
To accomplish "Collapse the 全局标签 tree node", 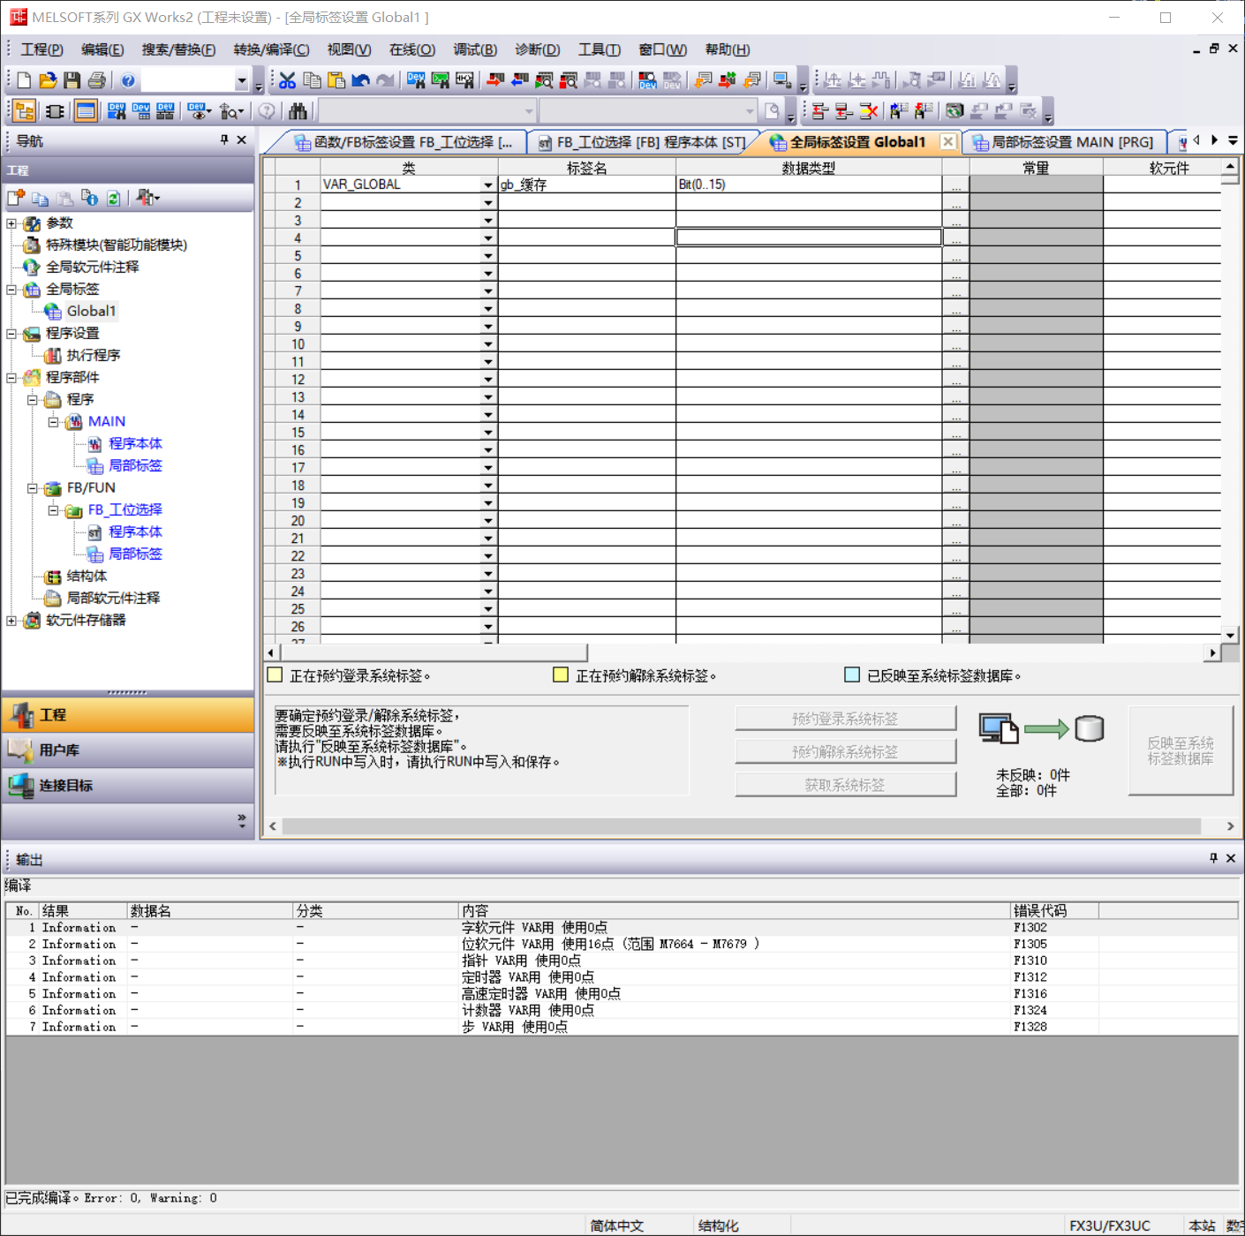I will tap(11, 290).
